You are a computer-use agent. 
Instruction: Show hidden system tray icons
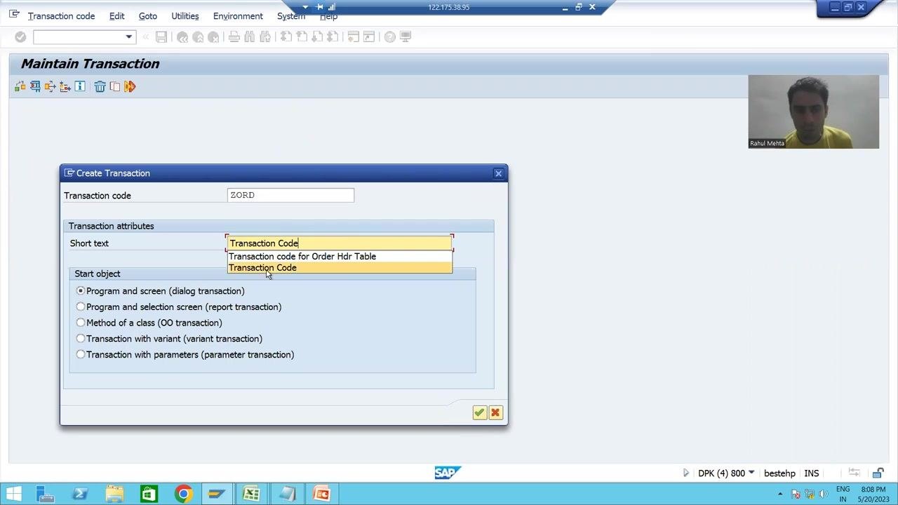tap(780, 494)
